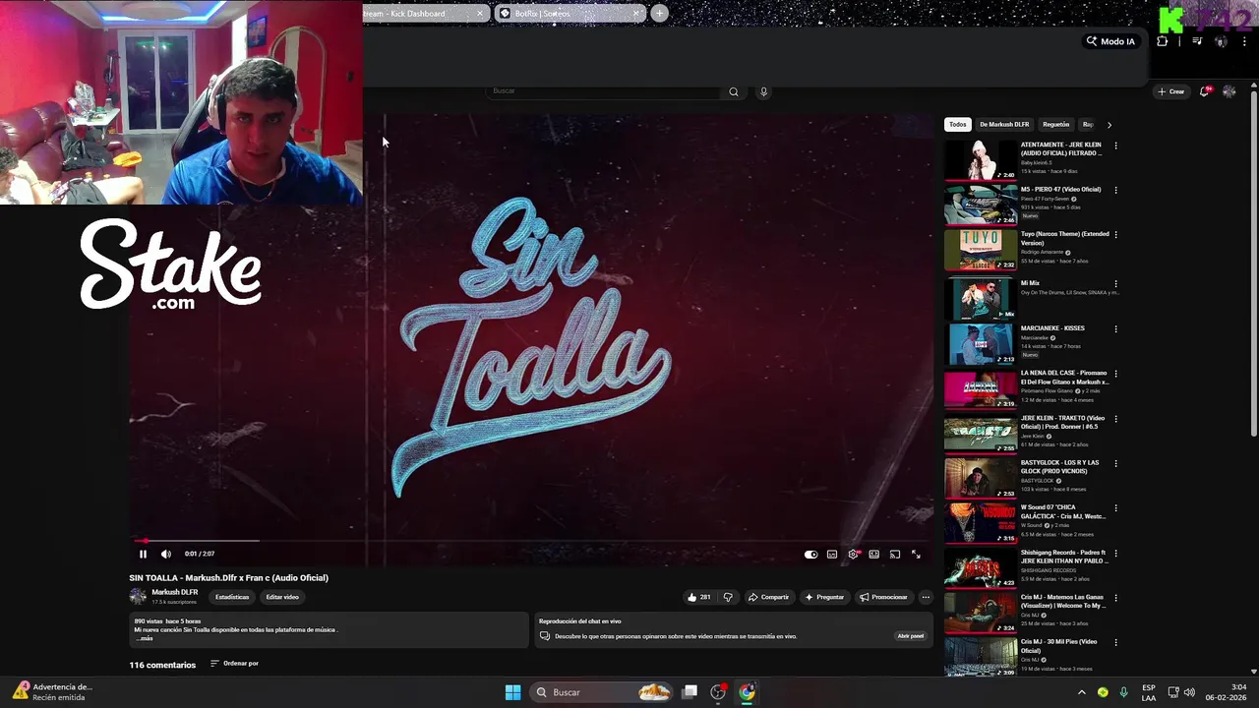This screenshot has width=1259, height=708.
Task: Open more actions menu beside Promocionar
Action: click(926, 597)
